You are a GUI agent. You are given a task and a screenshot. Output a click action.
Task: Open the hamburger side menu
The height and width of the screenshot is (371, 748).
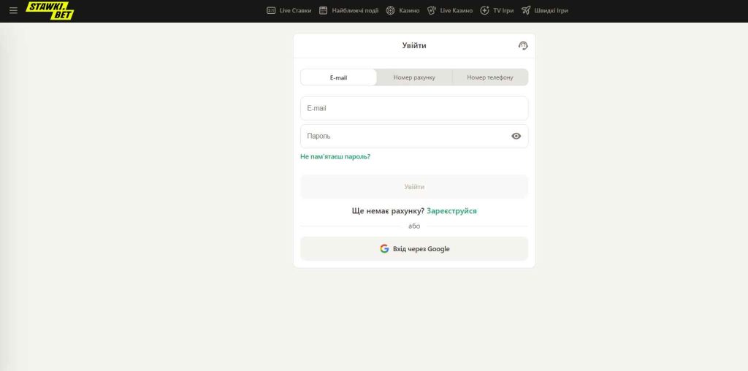point(13,11)
